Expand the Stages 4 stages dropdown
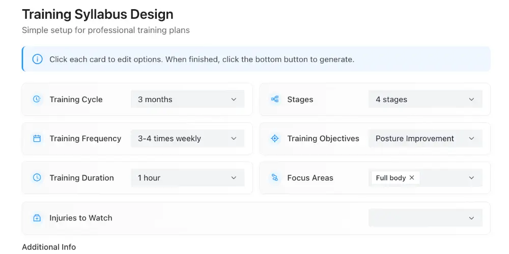 pyautogui.click(x=425, y=100)
